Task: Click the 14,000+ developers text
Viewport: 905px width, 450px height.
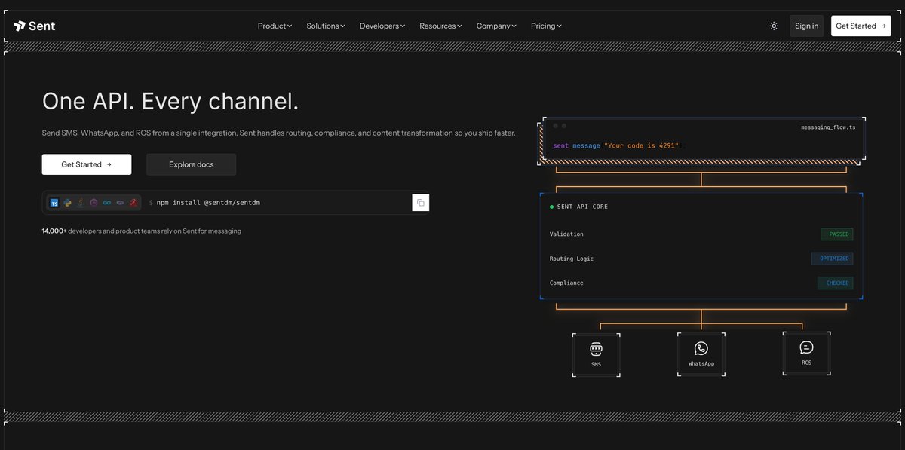Action: click(x=142, y=231)
